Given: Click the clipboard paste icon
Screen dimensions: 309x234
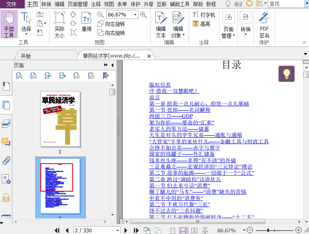Looking at the screenshot, I should (x=40, y=23).
